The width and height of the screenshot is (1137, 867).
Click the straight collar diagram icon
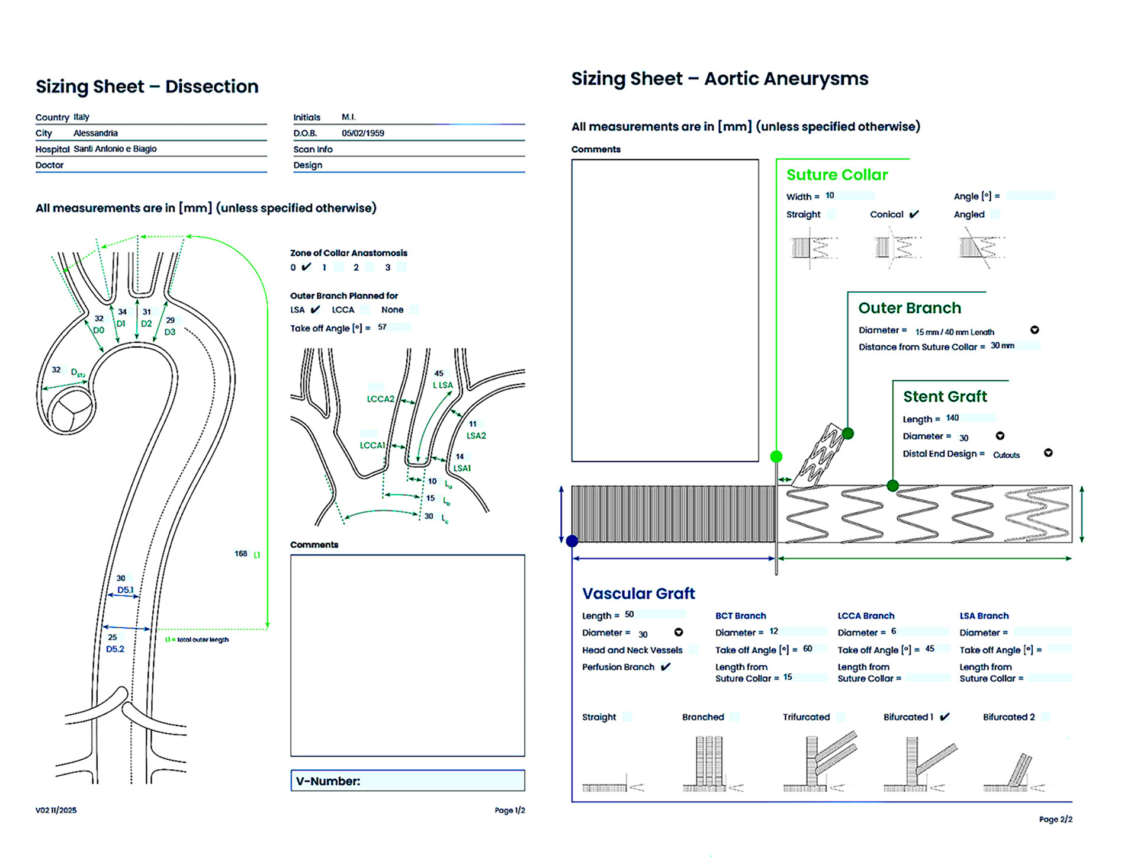click(x=814, y=248)
